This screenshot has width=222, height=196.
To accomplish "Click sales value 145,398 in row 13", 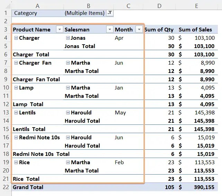I will pos(205,112).
